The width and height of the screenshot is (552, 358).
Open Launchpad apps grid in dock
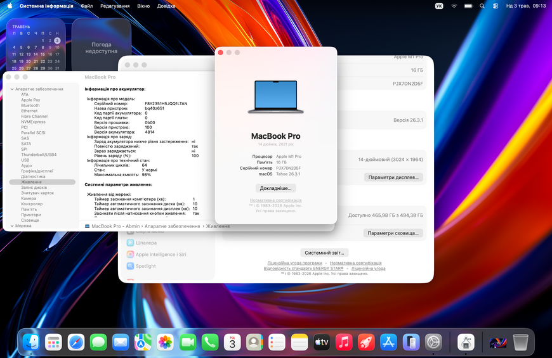53,342
